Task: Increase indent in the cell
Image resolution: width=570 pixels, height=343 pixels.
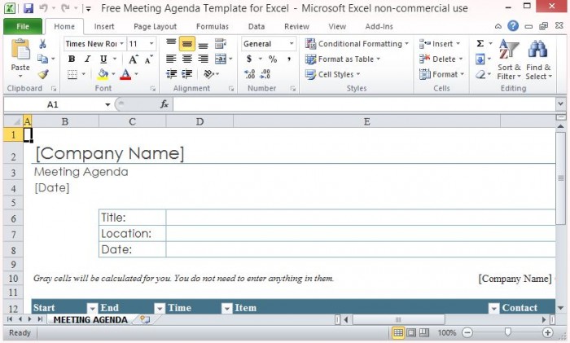Action: [186, 74]
